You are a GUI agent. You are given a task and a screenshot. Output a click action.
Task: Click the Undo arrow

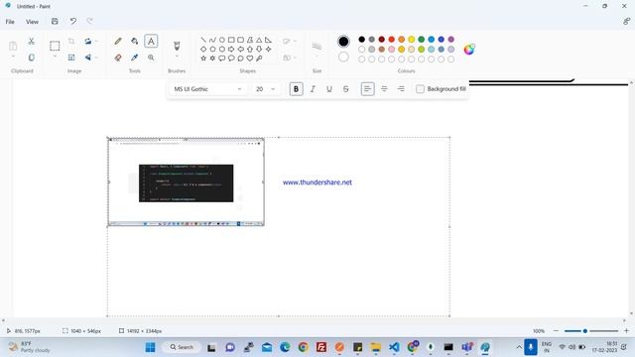click(72, 21)
